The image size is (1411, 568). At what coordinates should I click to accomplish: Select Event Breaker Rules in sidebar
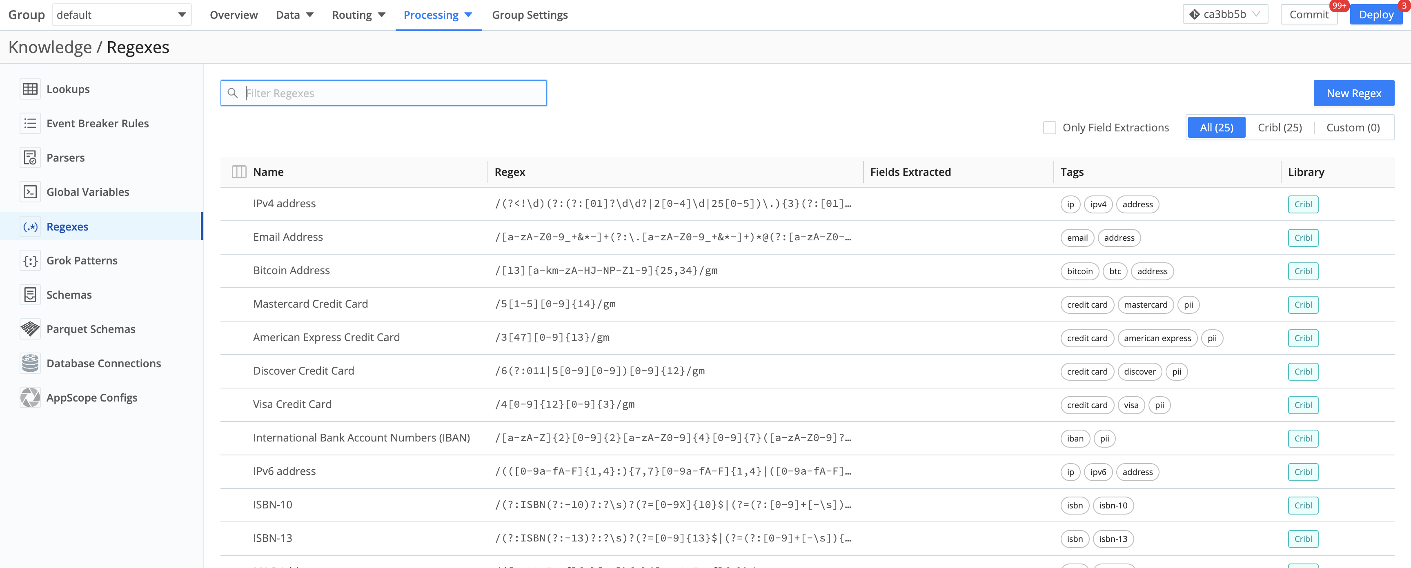pos(98,123)
